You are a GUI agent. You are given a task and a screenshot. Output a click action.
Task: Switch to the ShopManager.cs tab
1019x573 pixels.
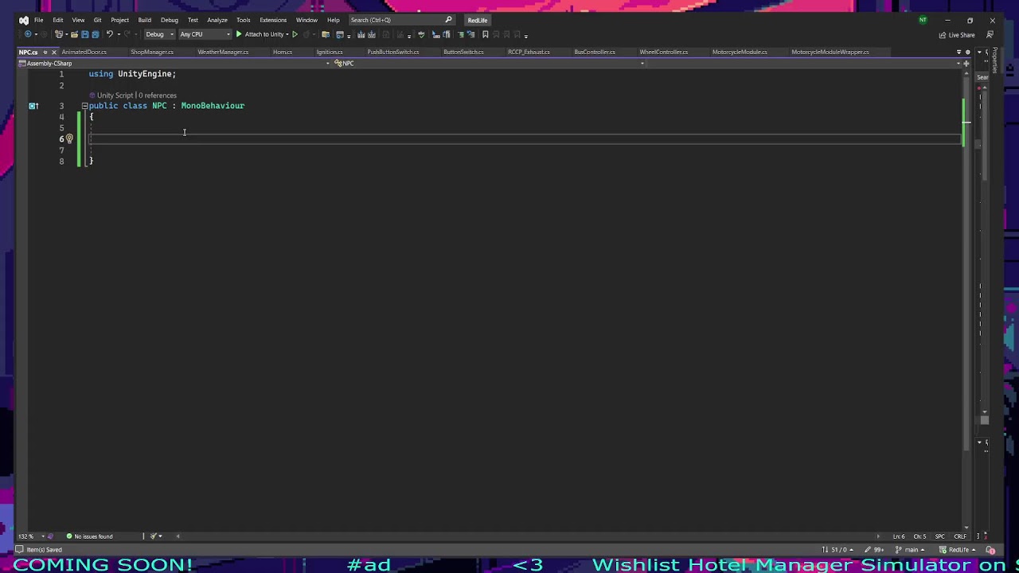pos(152,53)
